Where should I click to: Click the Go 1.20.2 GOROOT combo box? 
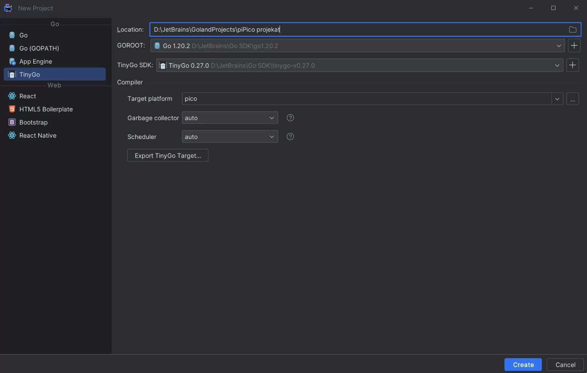tap(357, 46)
